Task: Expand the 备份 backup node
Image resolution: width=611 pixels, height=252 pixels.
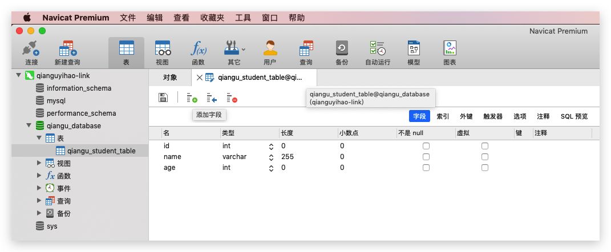Action: 39,213
